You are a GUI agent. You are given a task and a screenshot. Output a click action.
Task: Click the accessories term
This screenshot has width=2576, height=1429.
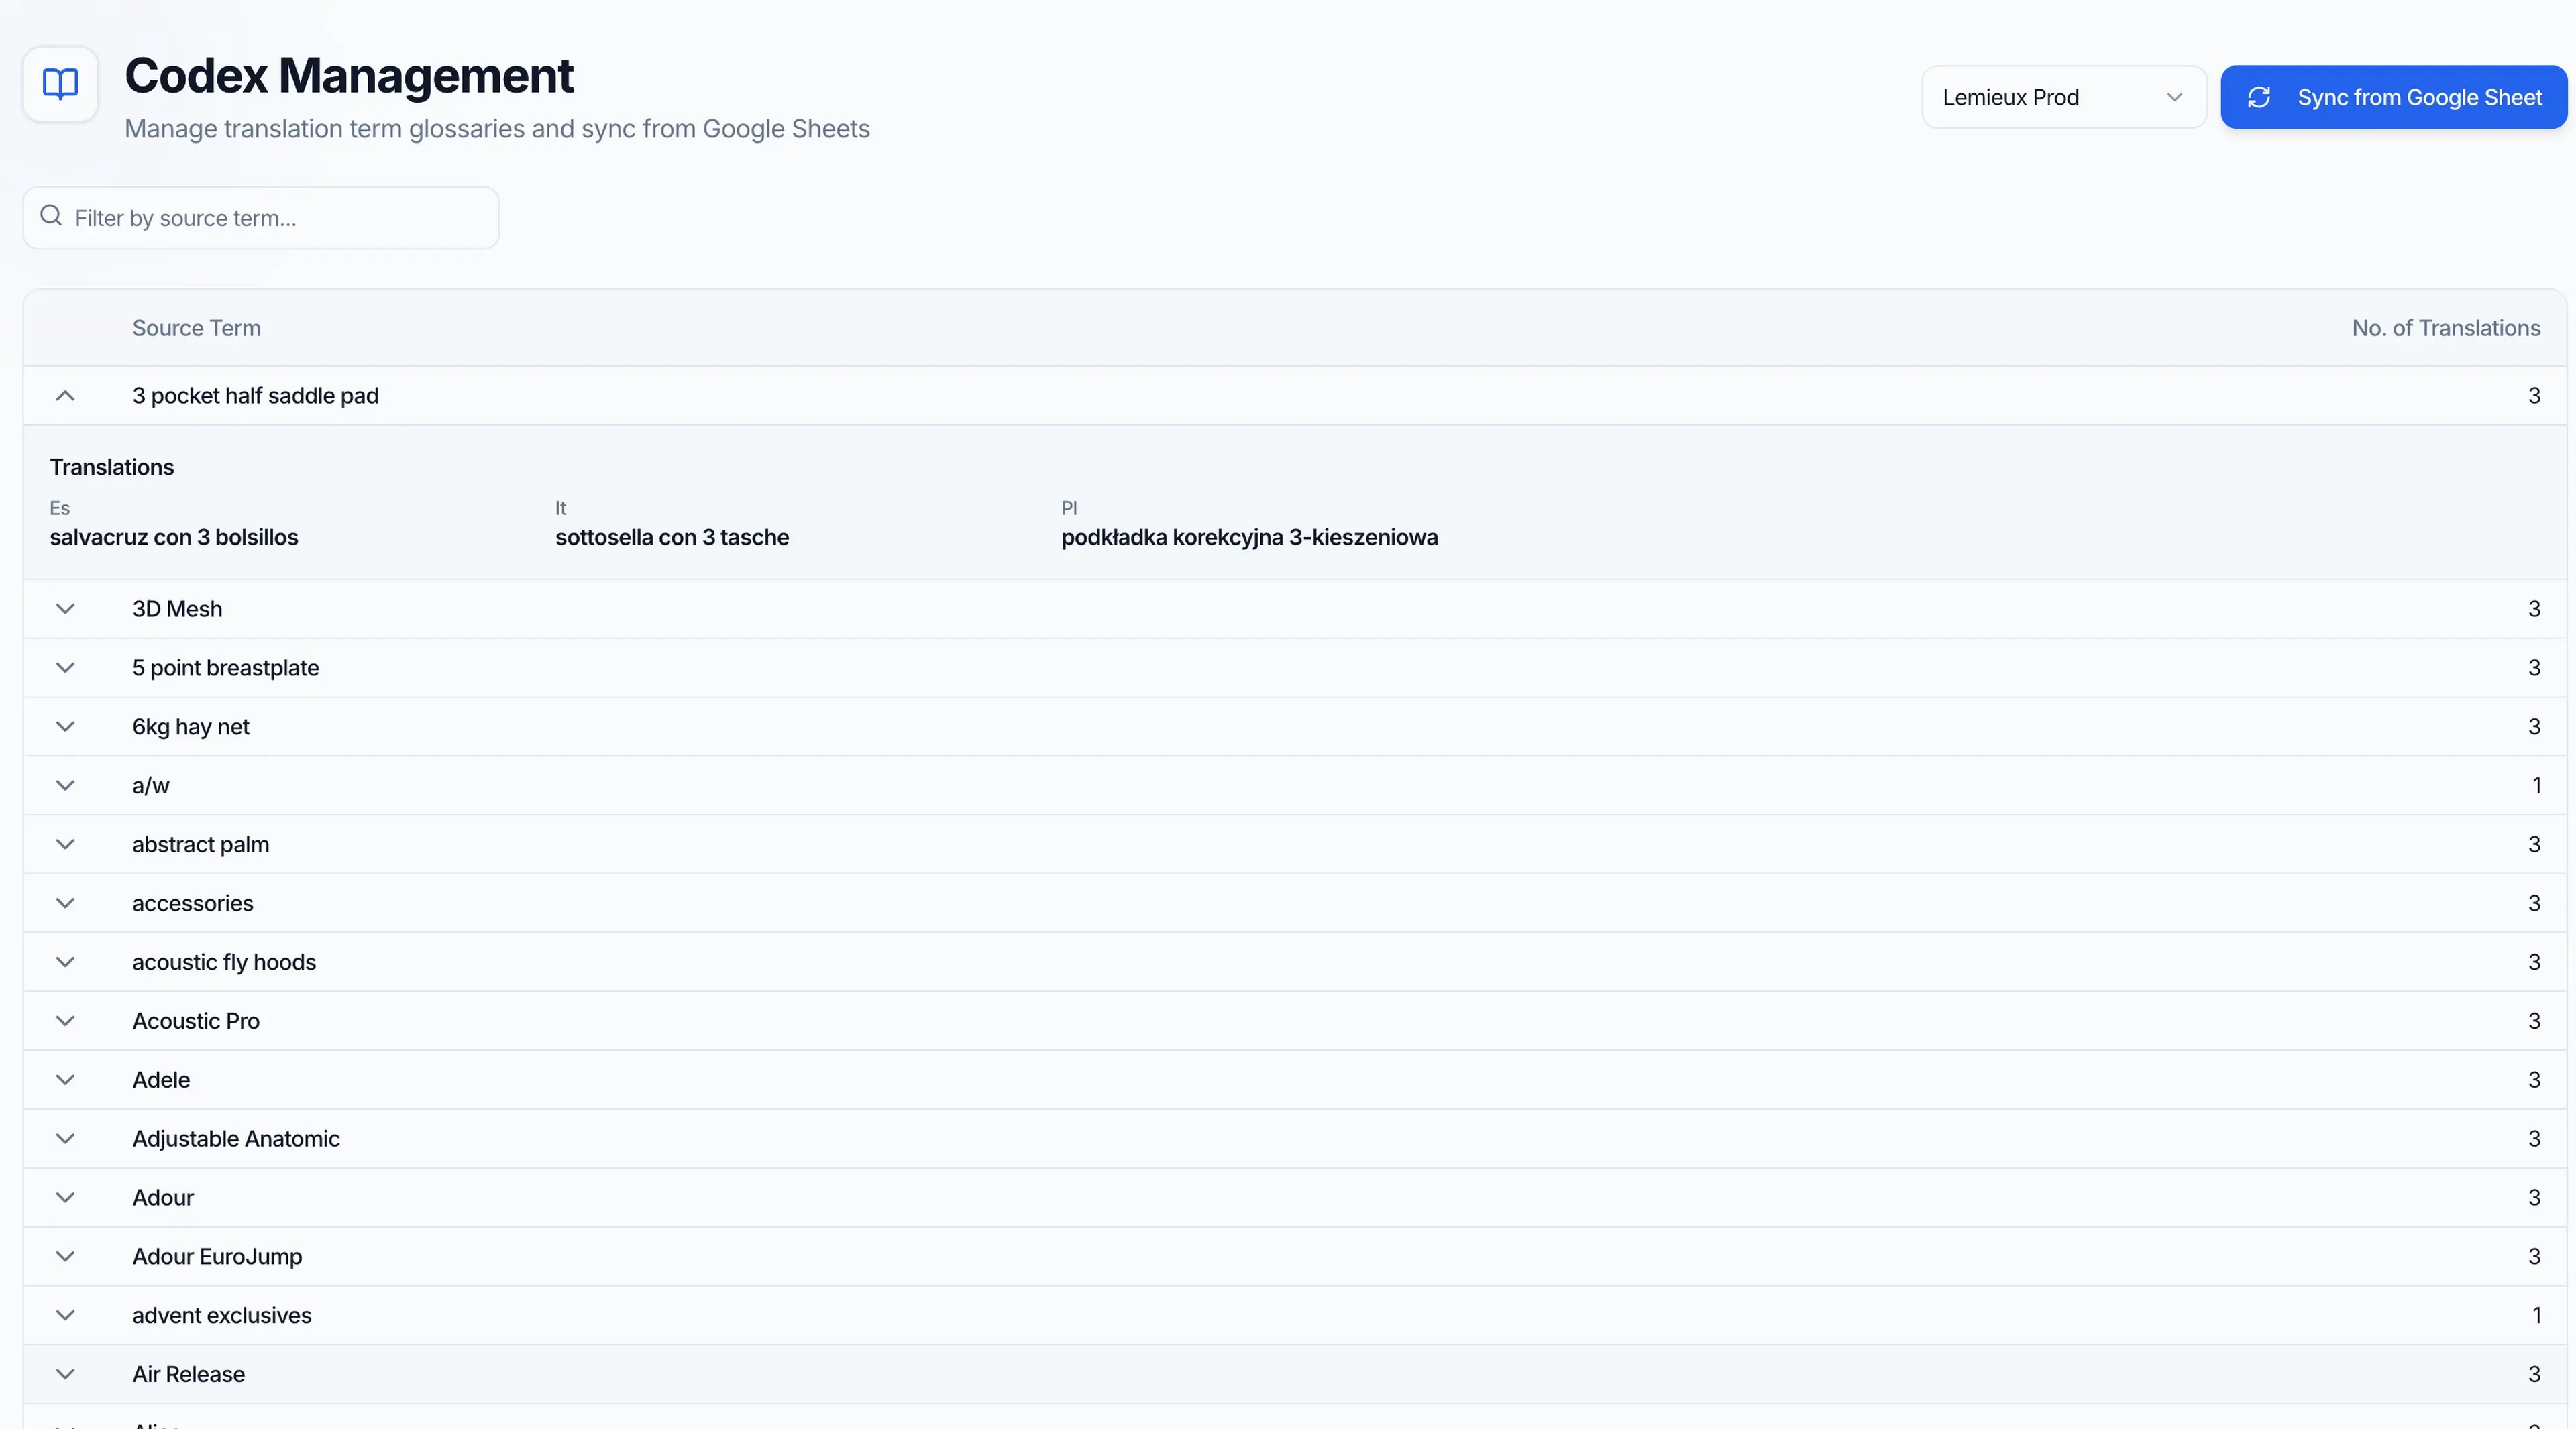192,903
